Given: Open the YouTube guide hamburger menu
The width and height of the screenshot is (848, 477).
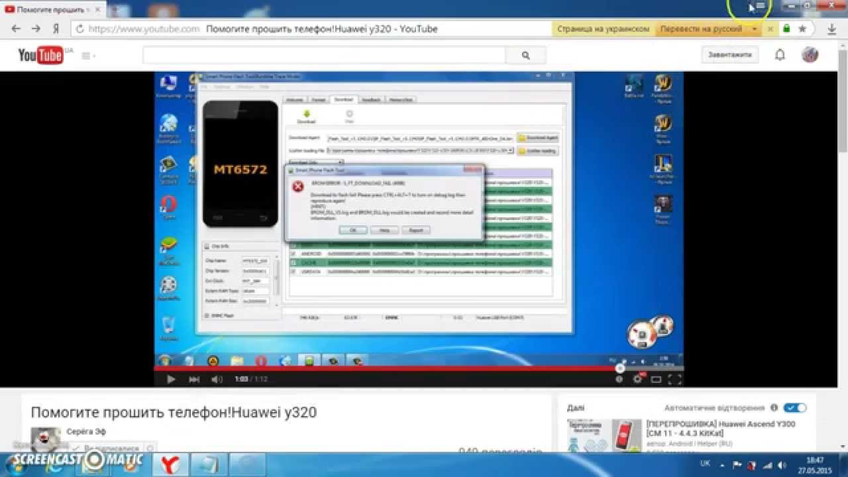Looking at the screenshot, I should [x=87, y=56].
